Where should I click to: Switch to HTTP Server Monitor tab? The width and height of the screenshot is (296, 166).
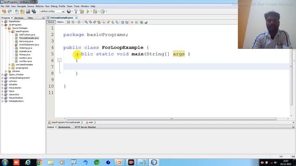(85, 127)
